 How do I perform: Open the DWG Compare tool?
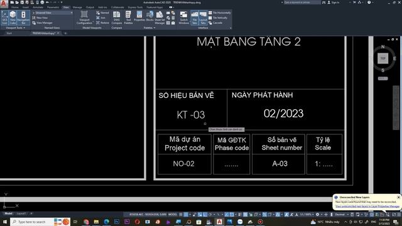coord(117,18)
